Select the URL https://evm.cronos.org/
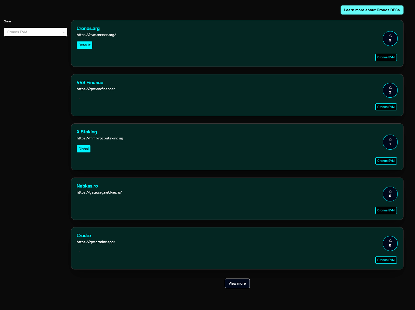 pyautogui.click(x=96, y=35)
